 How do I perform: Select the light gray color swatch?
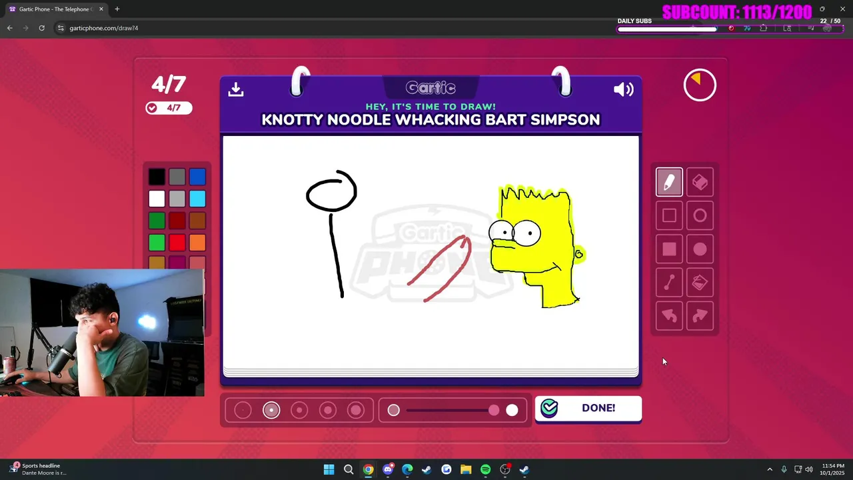point(177,199)
